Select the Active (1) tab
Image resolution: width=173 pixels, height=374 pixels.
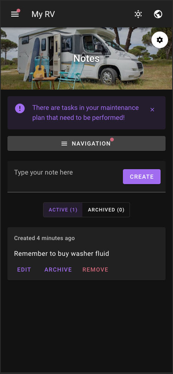pos(63,210)
